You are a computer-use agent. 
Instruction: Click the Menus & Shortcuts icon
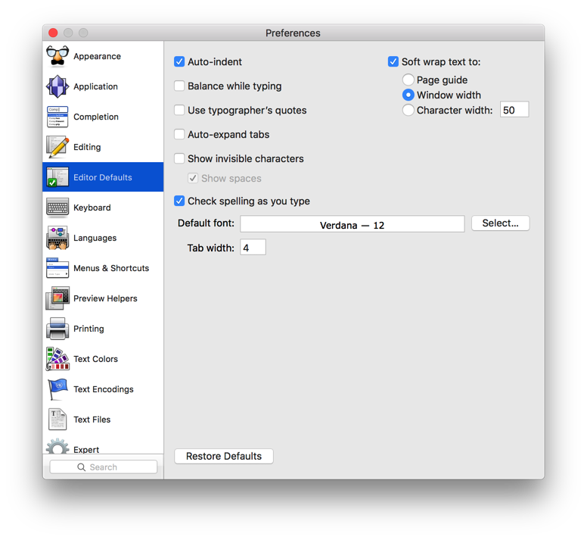57,268
